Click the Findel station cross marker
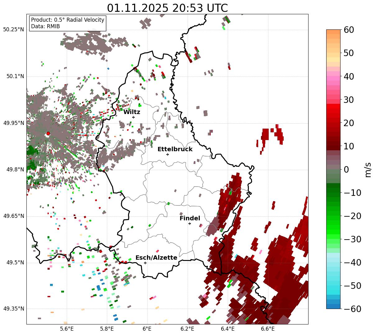The image size is (375, 335). click(190, 223)
